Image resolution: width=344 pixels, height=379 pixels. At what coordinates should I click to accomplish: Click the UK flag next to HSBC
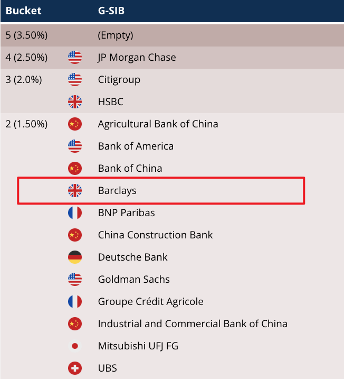75,102
